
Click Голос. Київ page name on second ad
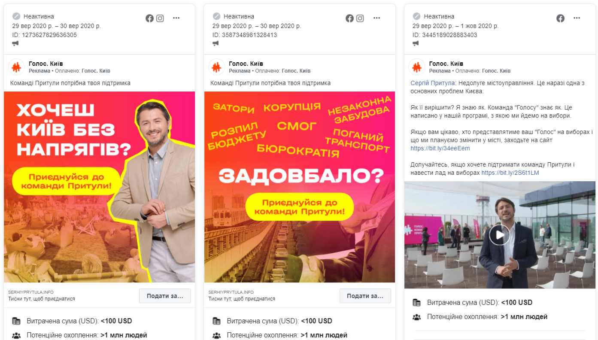[x=246, y=64]
